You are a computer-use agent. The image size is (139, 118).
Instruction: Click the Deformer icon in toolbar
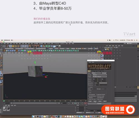52,46
